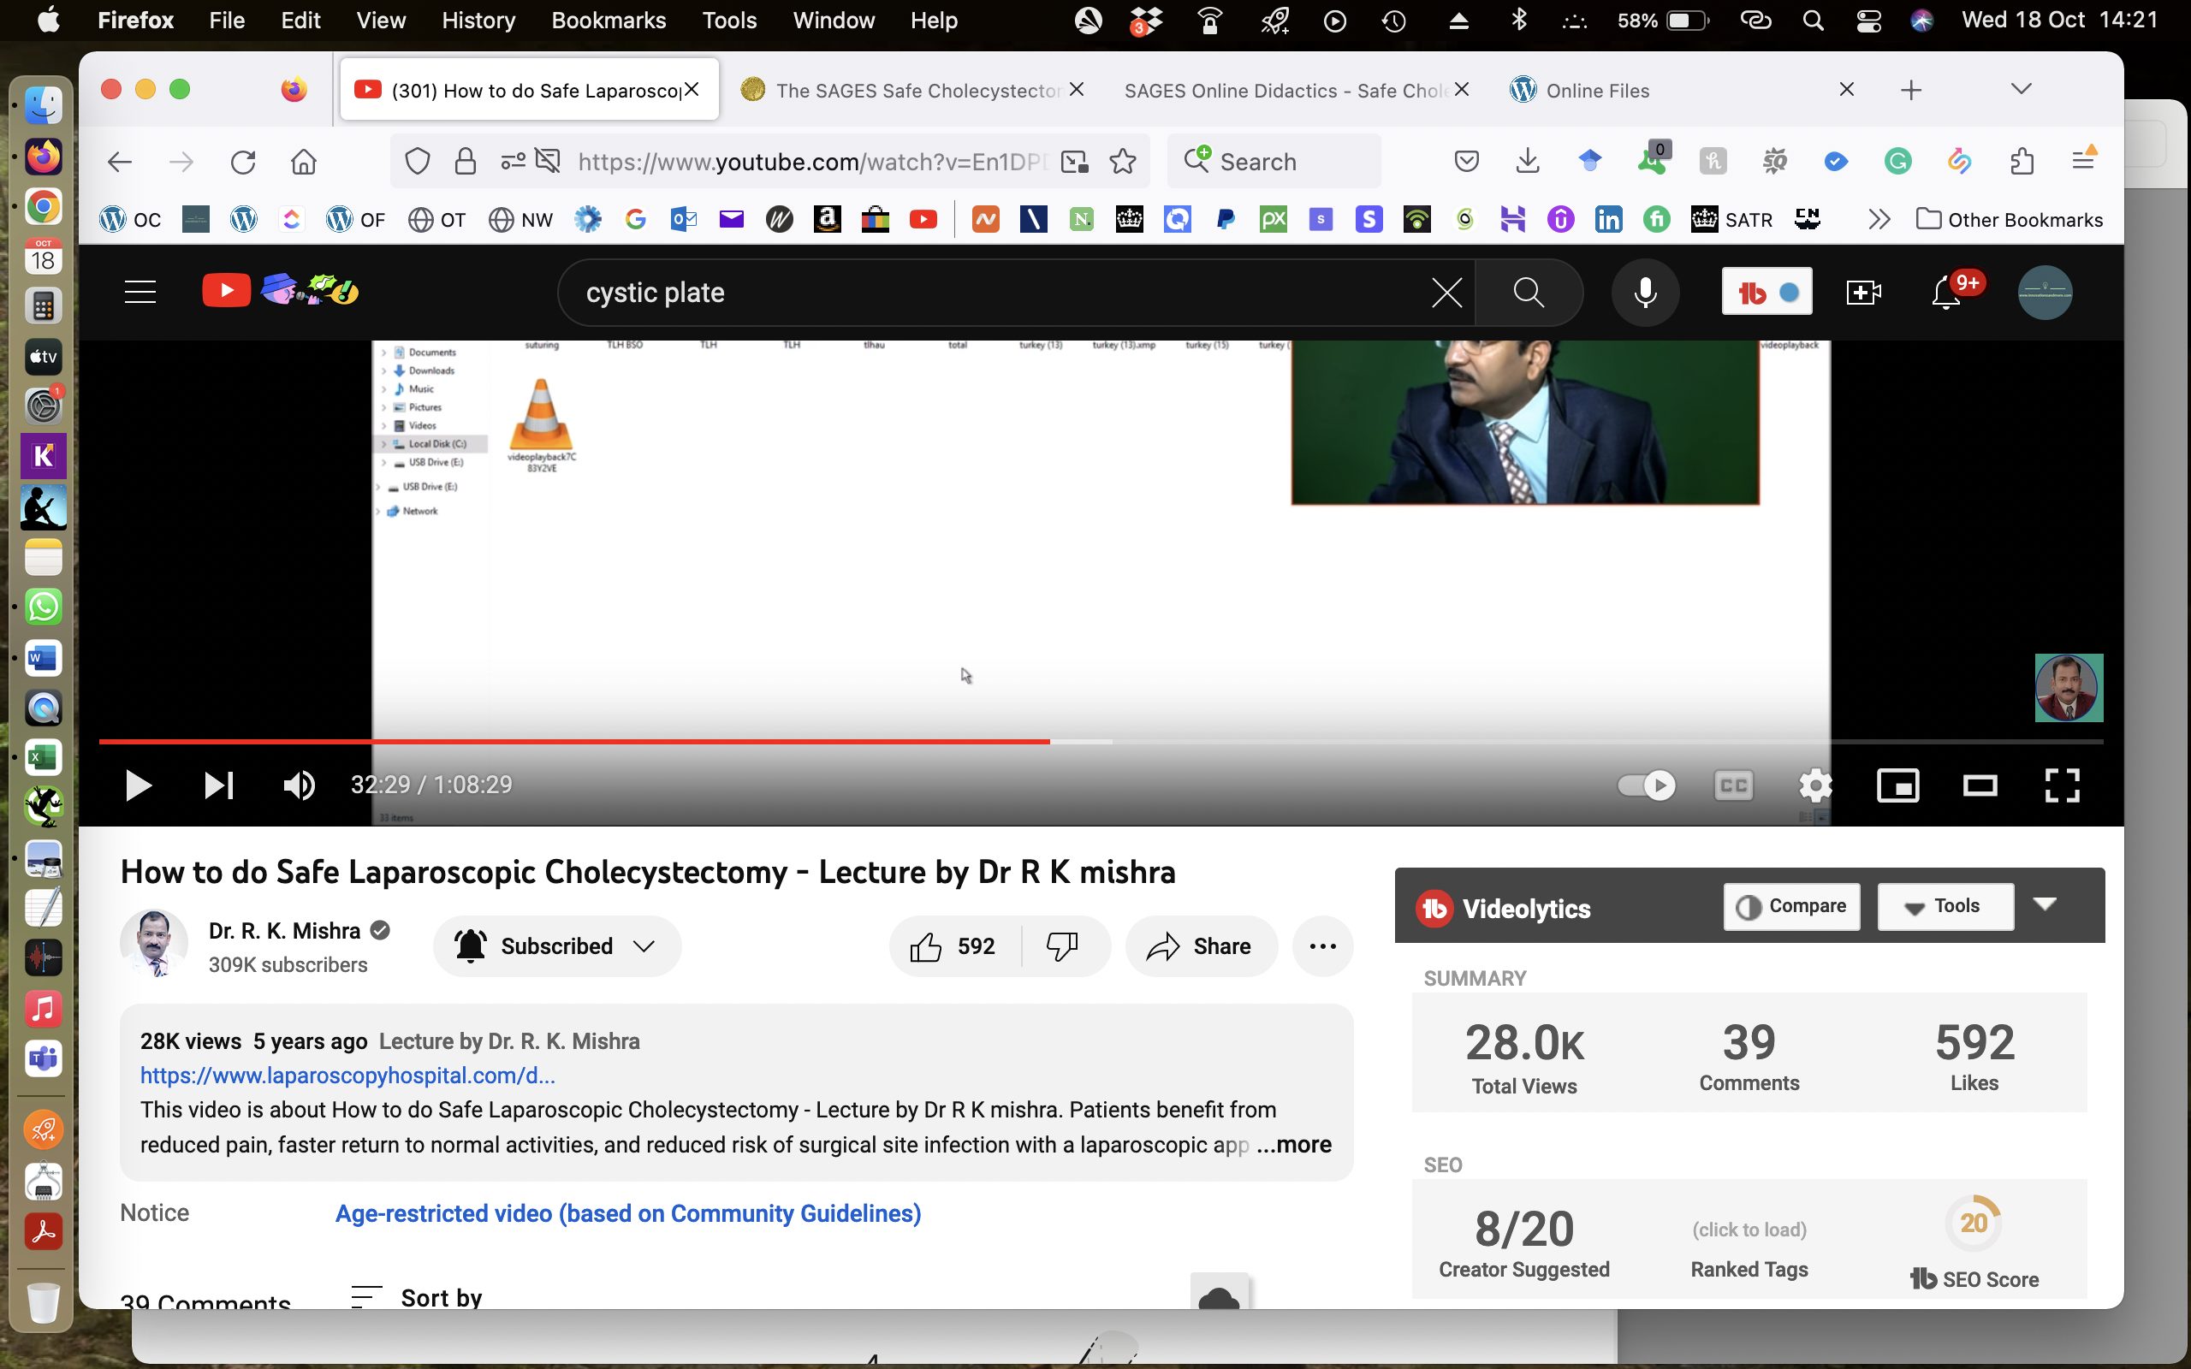Open the YouTube account avatar menu

tap(2046, 293)
